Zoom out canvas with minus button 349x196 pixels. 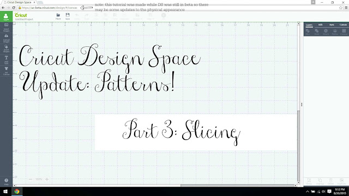click(31, 179)
